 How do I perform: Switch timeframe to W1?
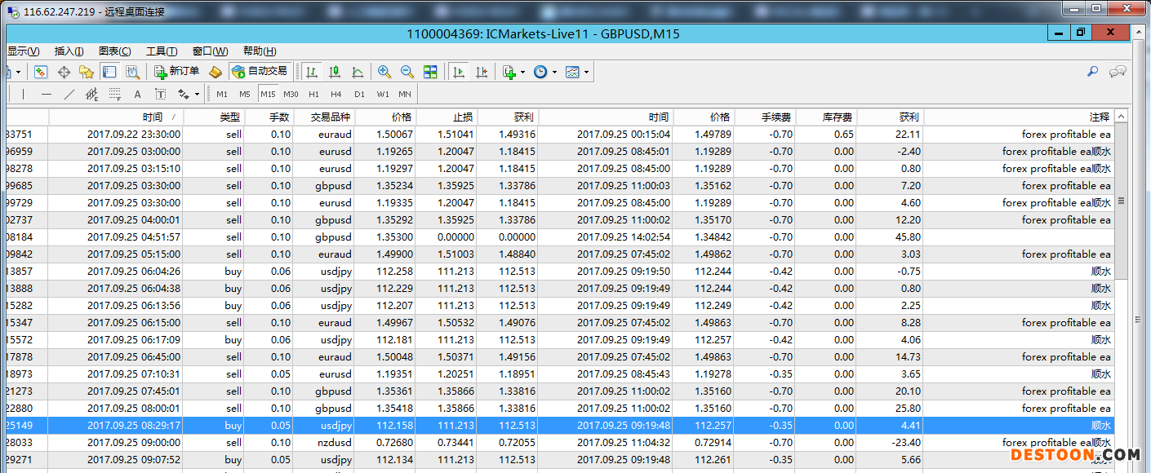[383, 94]
